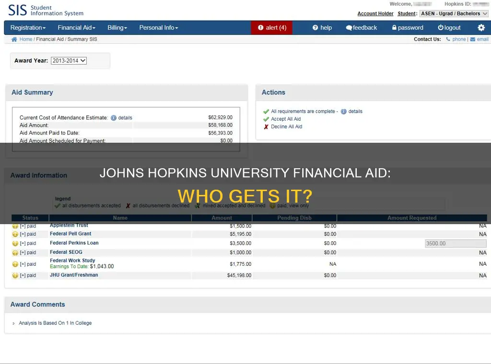The image size is (491, 364).
Task: Click the phone contact link
Action: (x=459, y=39)
